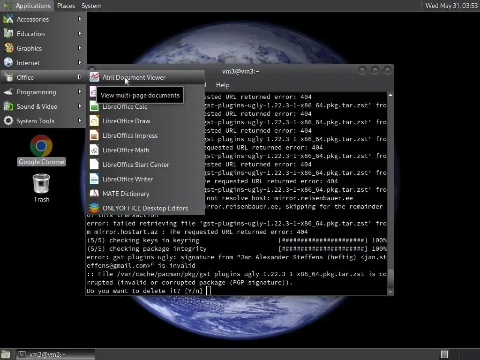Expand the Education submenu arrow
Image resolution: width=480 pixels, height=360 pixels.
pyautogui.click(x=80, y=33)
